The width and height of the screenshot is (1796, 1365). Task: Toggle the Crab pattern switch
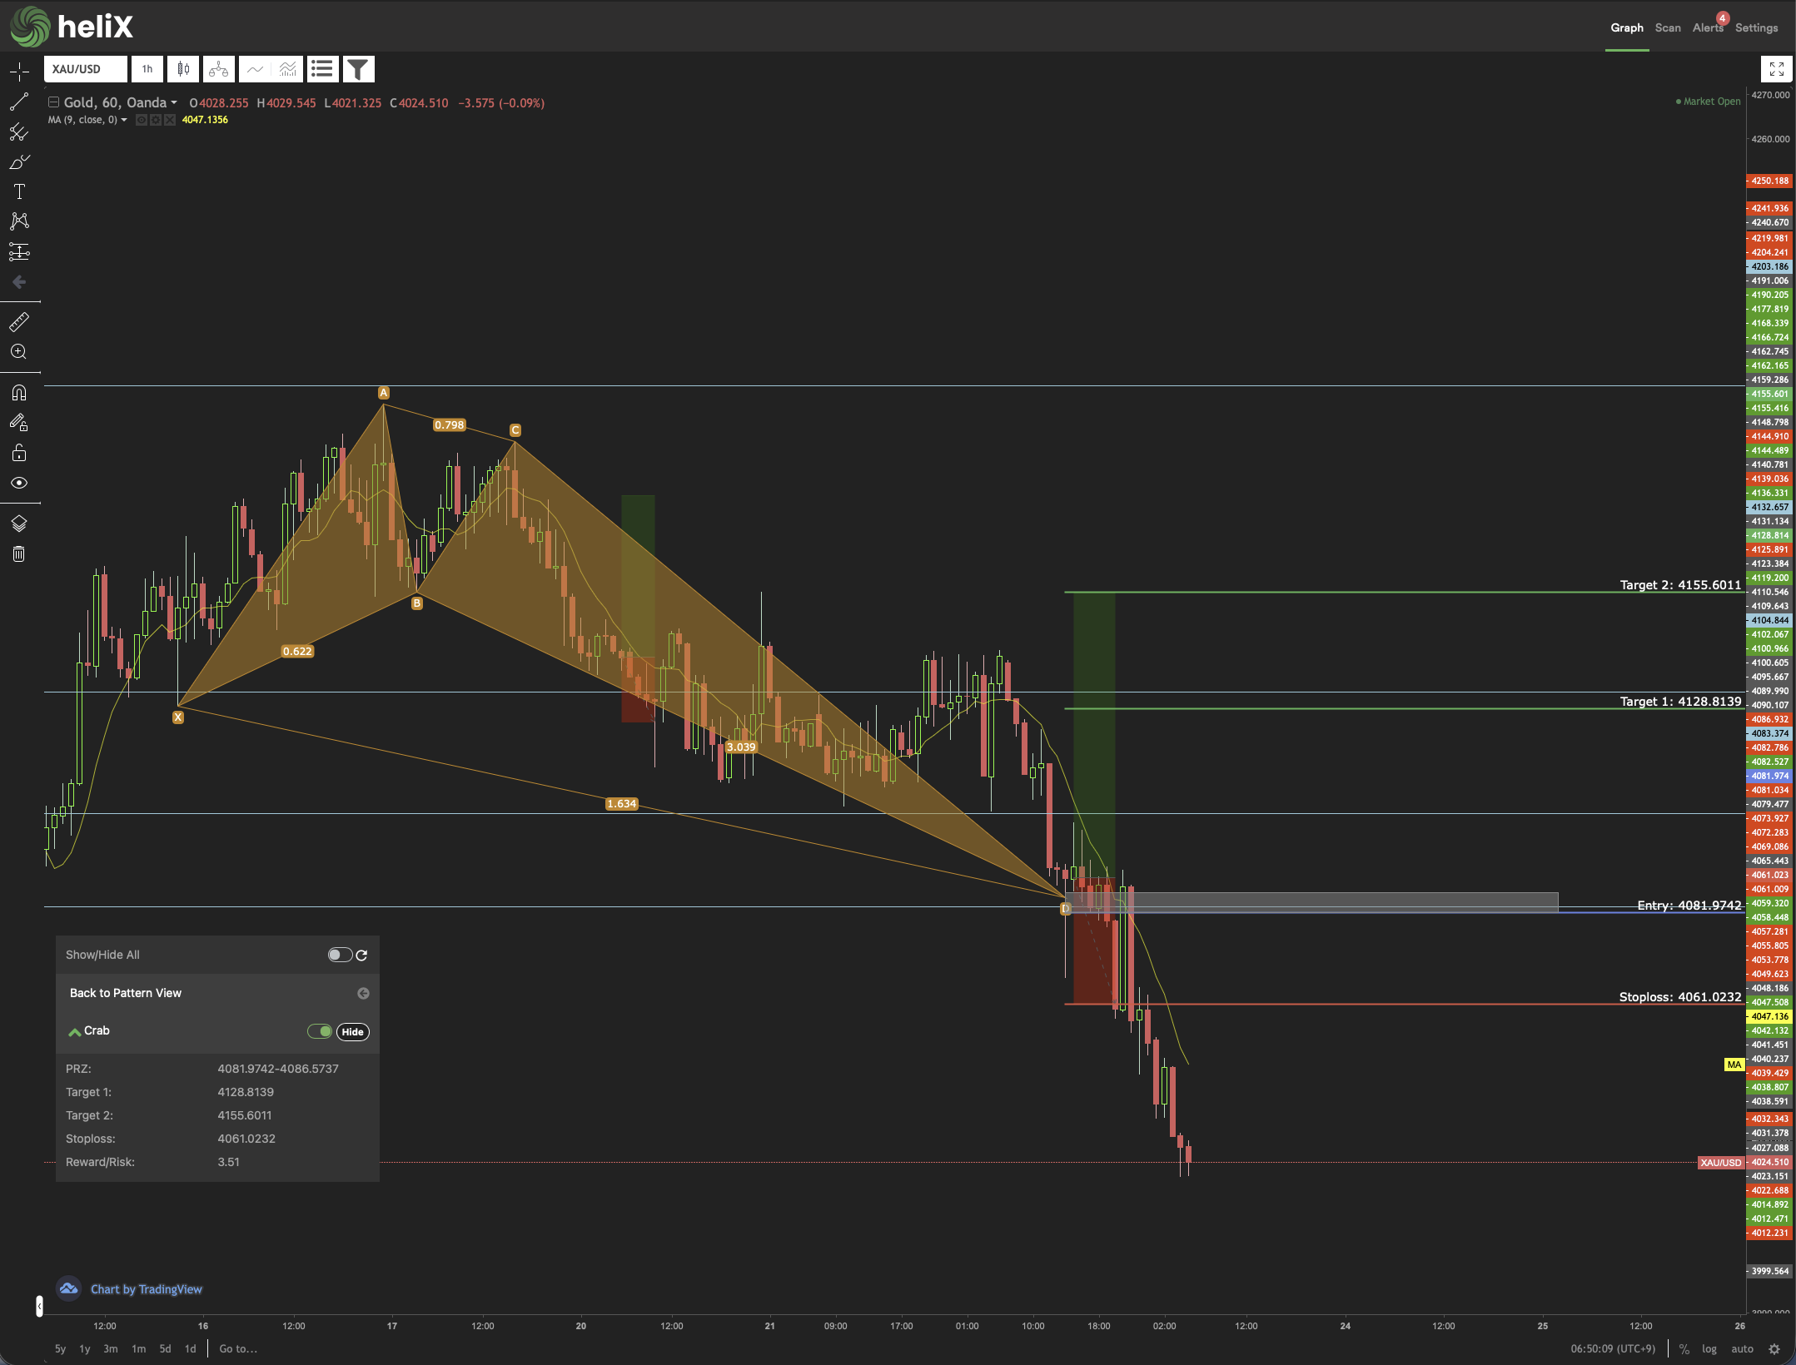[320, 1031]
